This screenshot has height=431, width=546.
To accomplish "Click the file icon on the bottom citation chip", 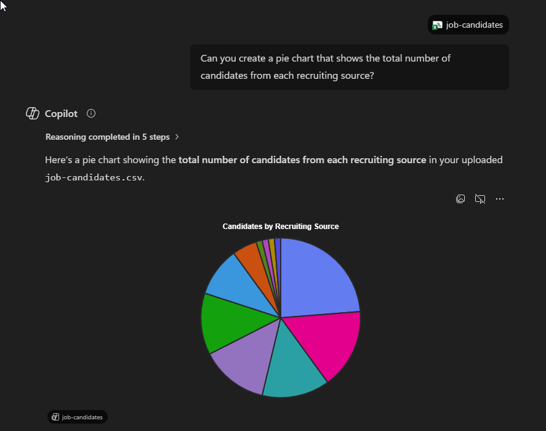I will tap(55, 417).
